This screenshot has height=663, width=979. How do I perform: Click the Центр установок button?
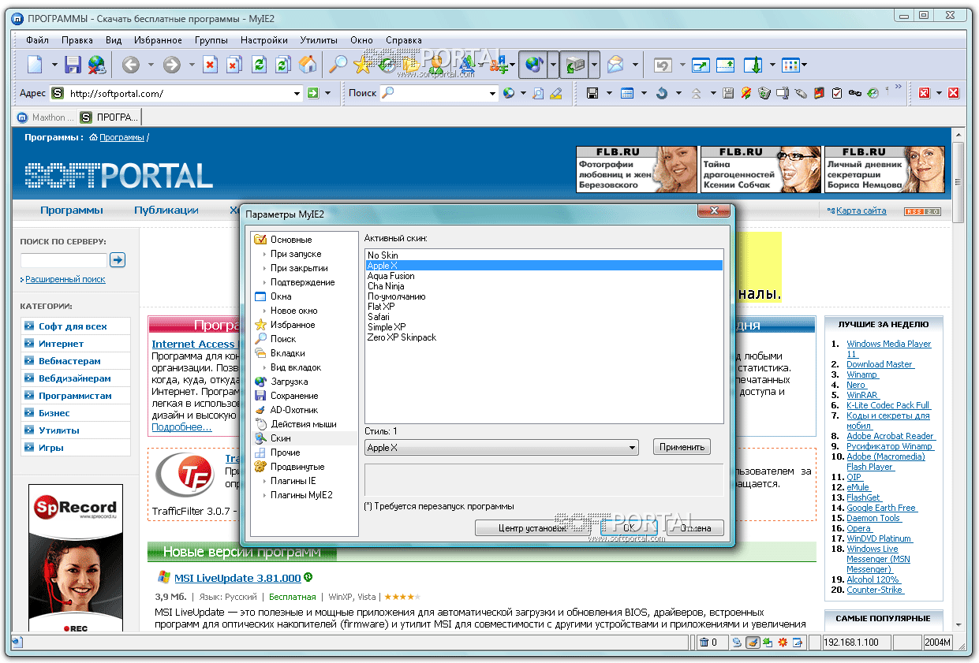click(x=533, y=528)
